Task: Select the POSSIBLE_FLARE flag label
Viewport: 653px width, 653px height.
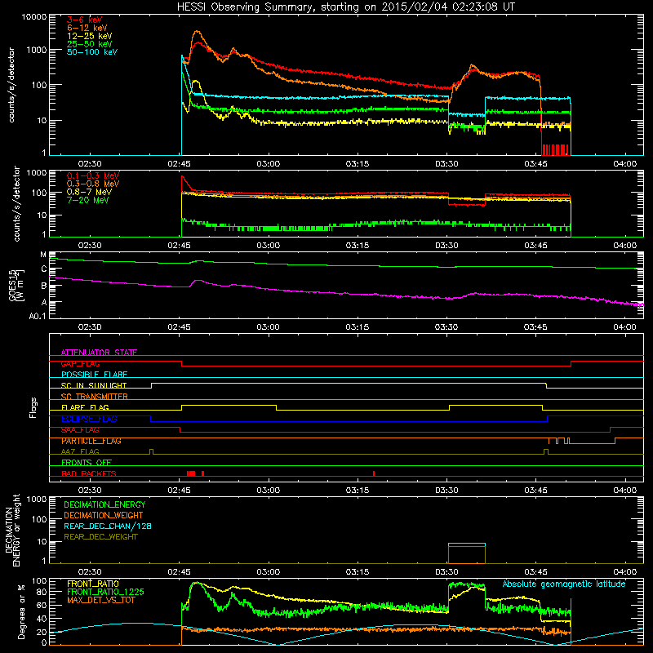Action: (x=94, y=375)
